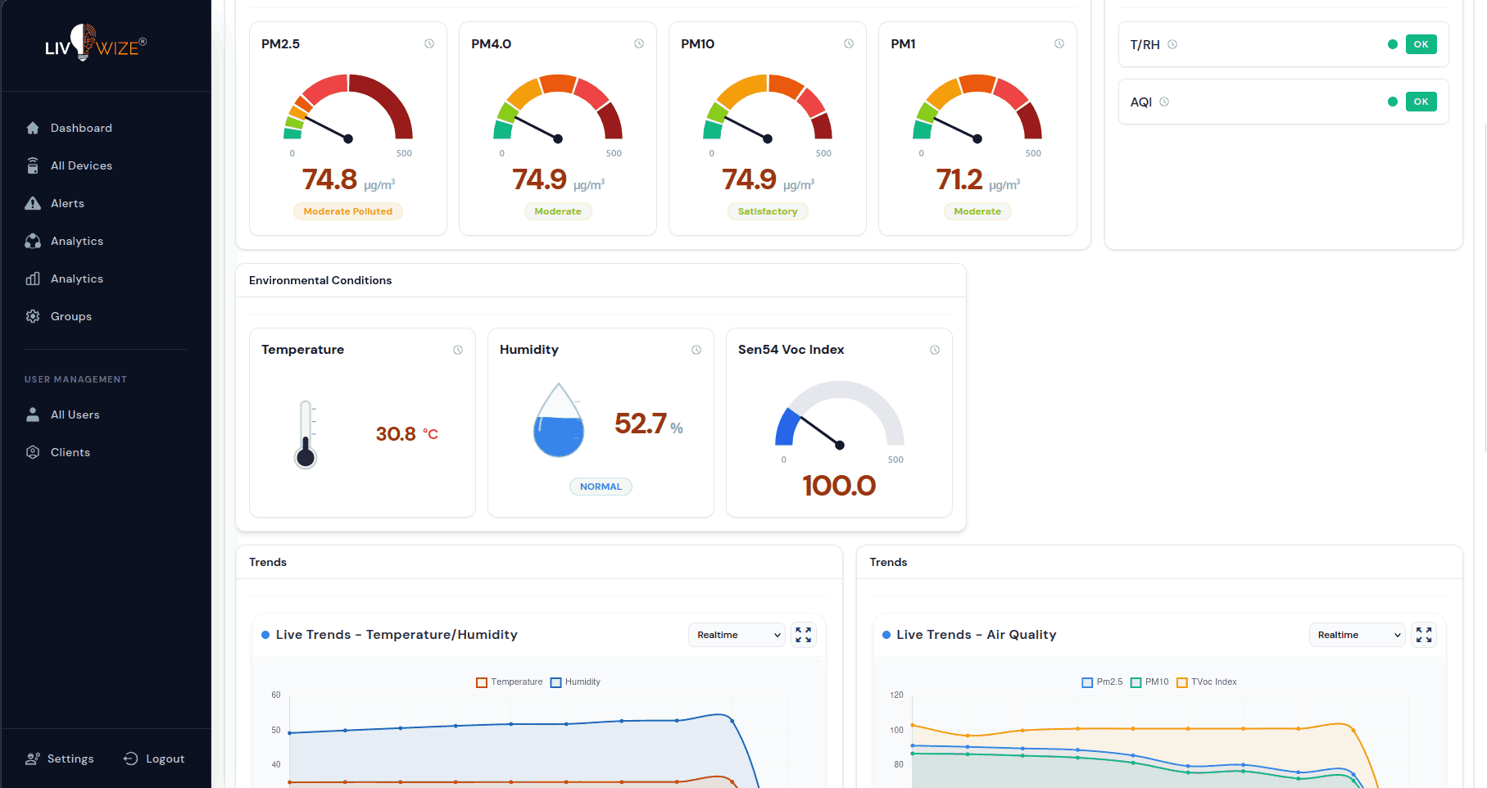Click the OK badge for T/RH
1487x788 pixels.
click(1421, 44)
